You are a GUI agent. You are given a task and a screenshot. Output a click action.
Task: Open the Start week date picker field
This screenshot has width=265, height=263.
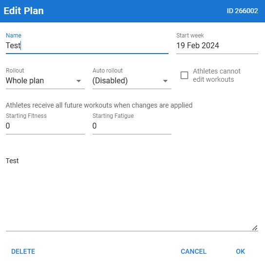coord(217,46)
